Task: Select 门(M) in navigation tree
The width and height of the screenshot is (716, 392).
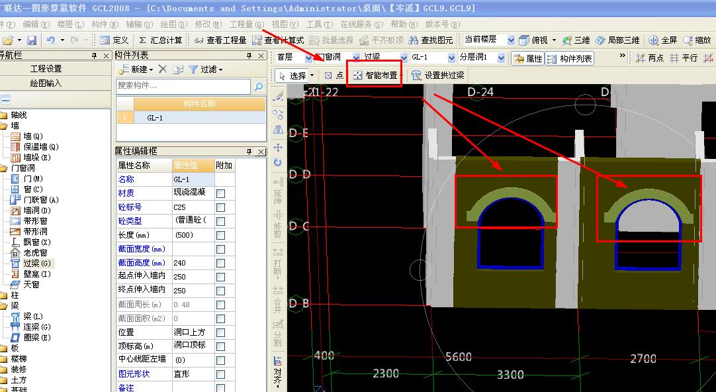Action: coord(27,179)
